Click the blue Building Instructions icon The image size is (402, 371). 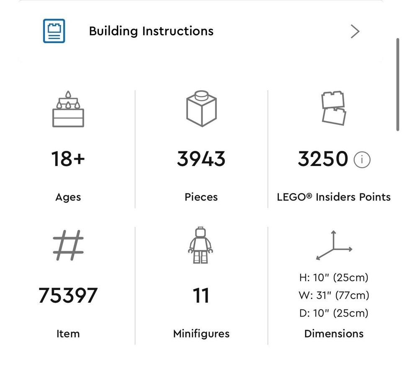(54, 31)
